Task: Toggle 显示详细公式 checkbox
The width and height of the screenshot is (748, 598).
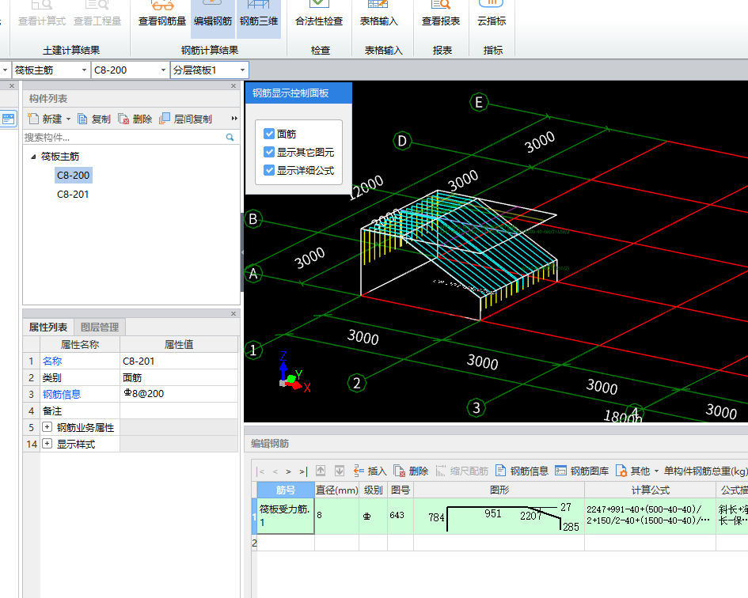Action: tap(269, 170)
